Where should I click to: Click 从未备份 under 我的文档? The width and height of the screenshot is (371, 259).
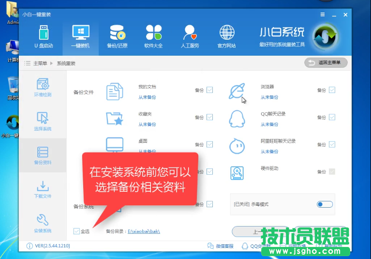coord(147,97)
